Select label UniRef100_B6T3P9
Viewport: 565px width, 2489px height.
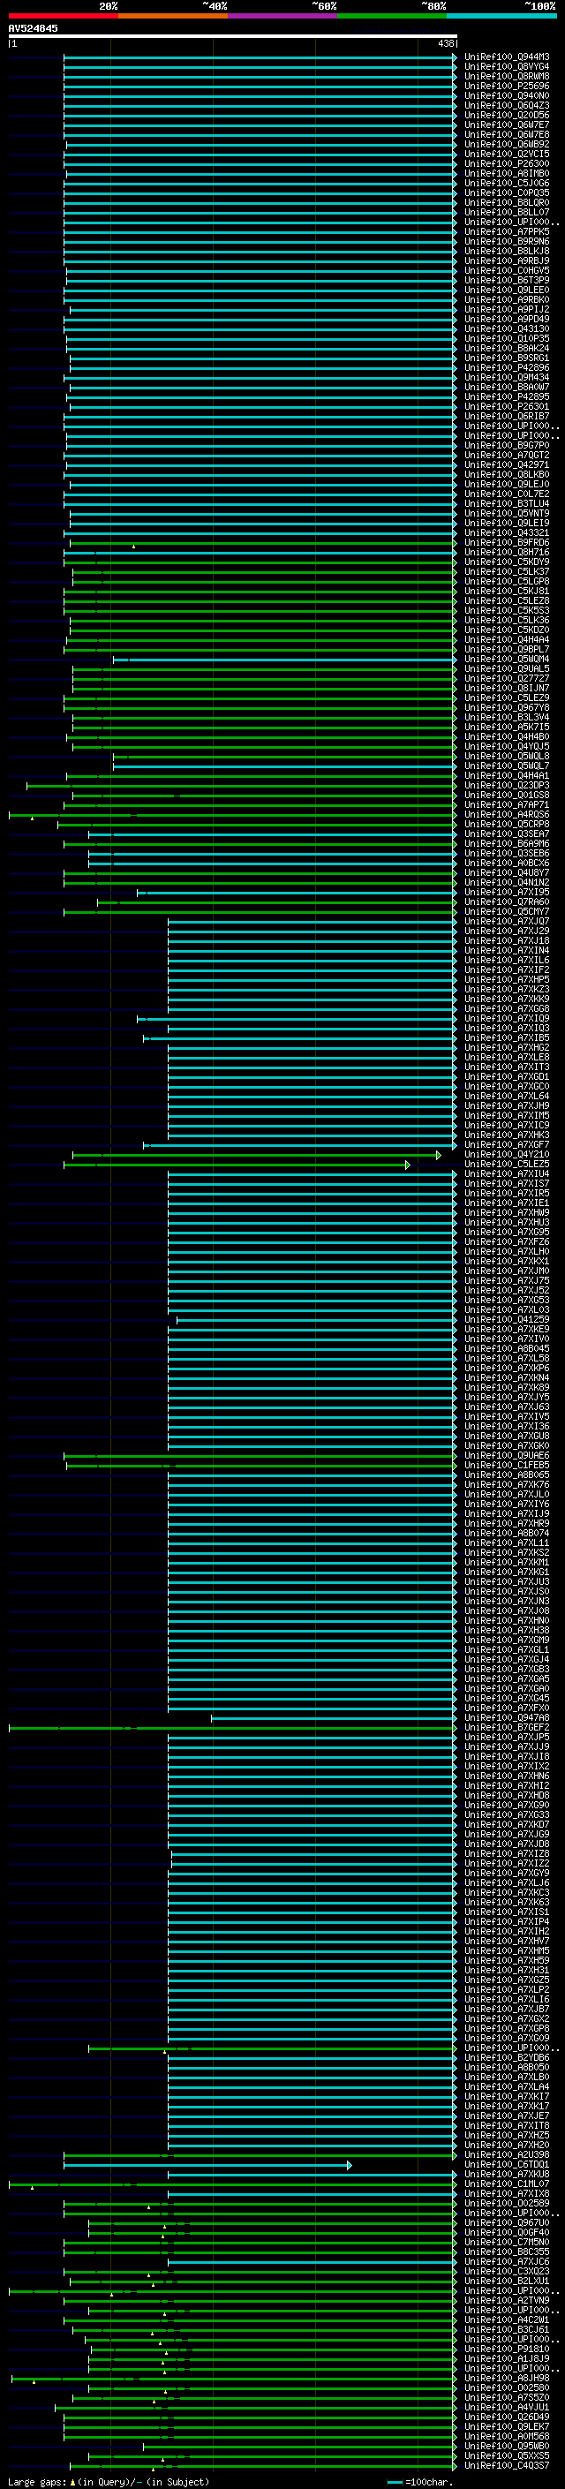[507, 280]
